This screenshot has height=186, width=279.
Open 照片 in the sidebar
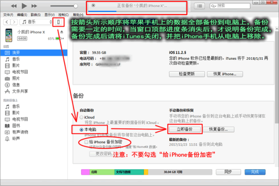click(15, 78)
